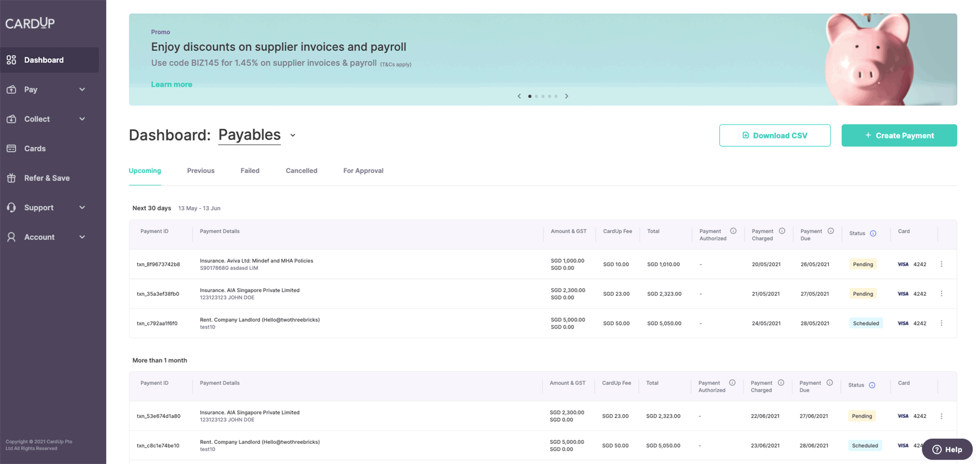This screenshot has width=979, height=464.
Task: Follow the Learn more promo link
Action: coord(172,84)
